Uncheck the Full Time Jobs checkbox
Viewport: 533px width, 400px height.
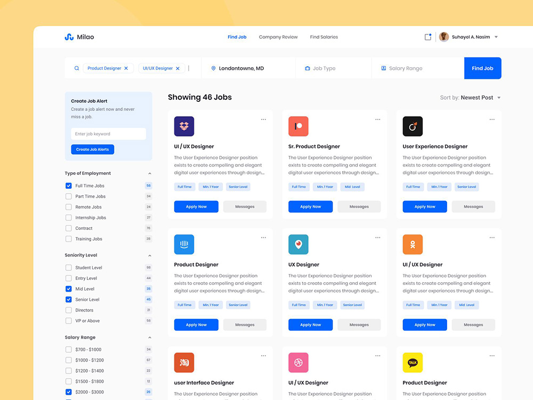68,186
